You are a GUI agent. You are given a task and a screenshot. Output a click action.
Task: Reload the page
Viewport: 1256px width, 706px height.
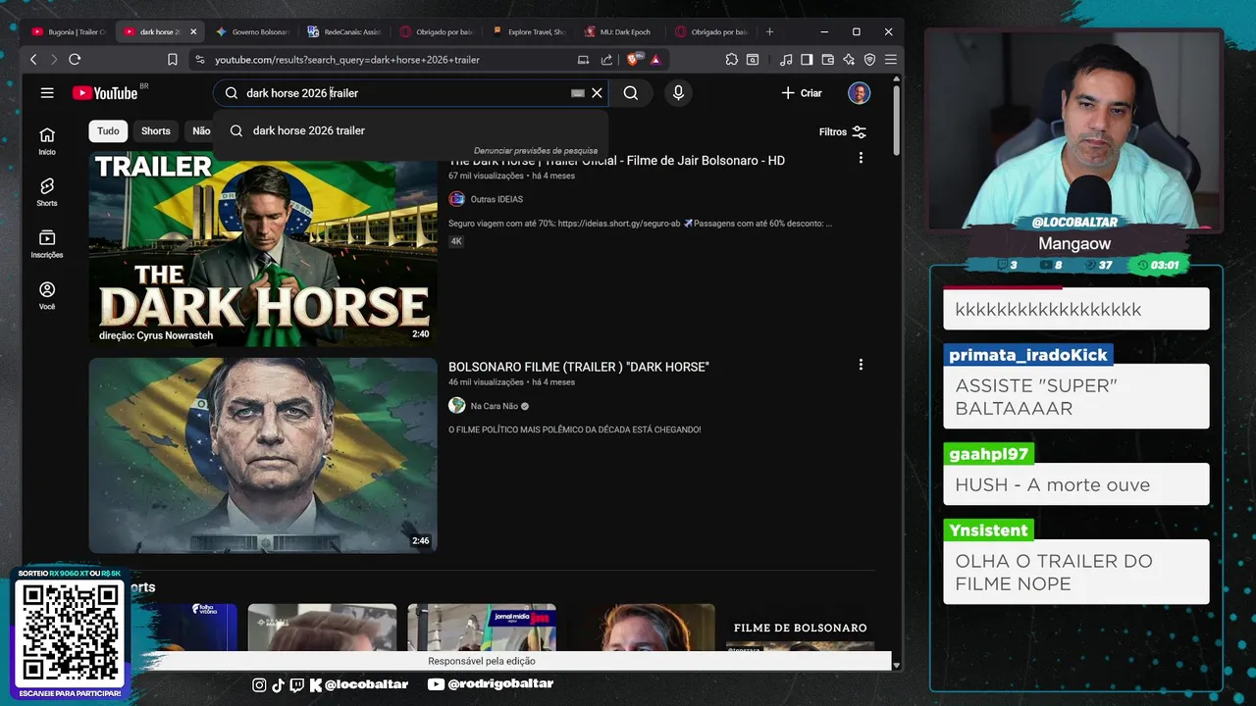click(75, 60)
